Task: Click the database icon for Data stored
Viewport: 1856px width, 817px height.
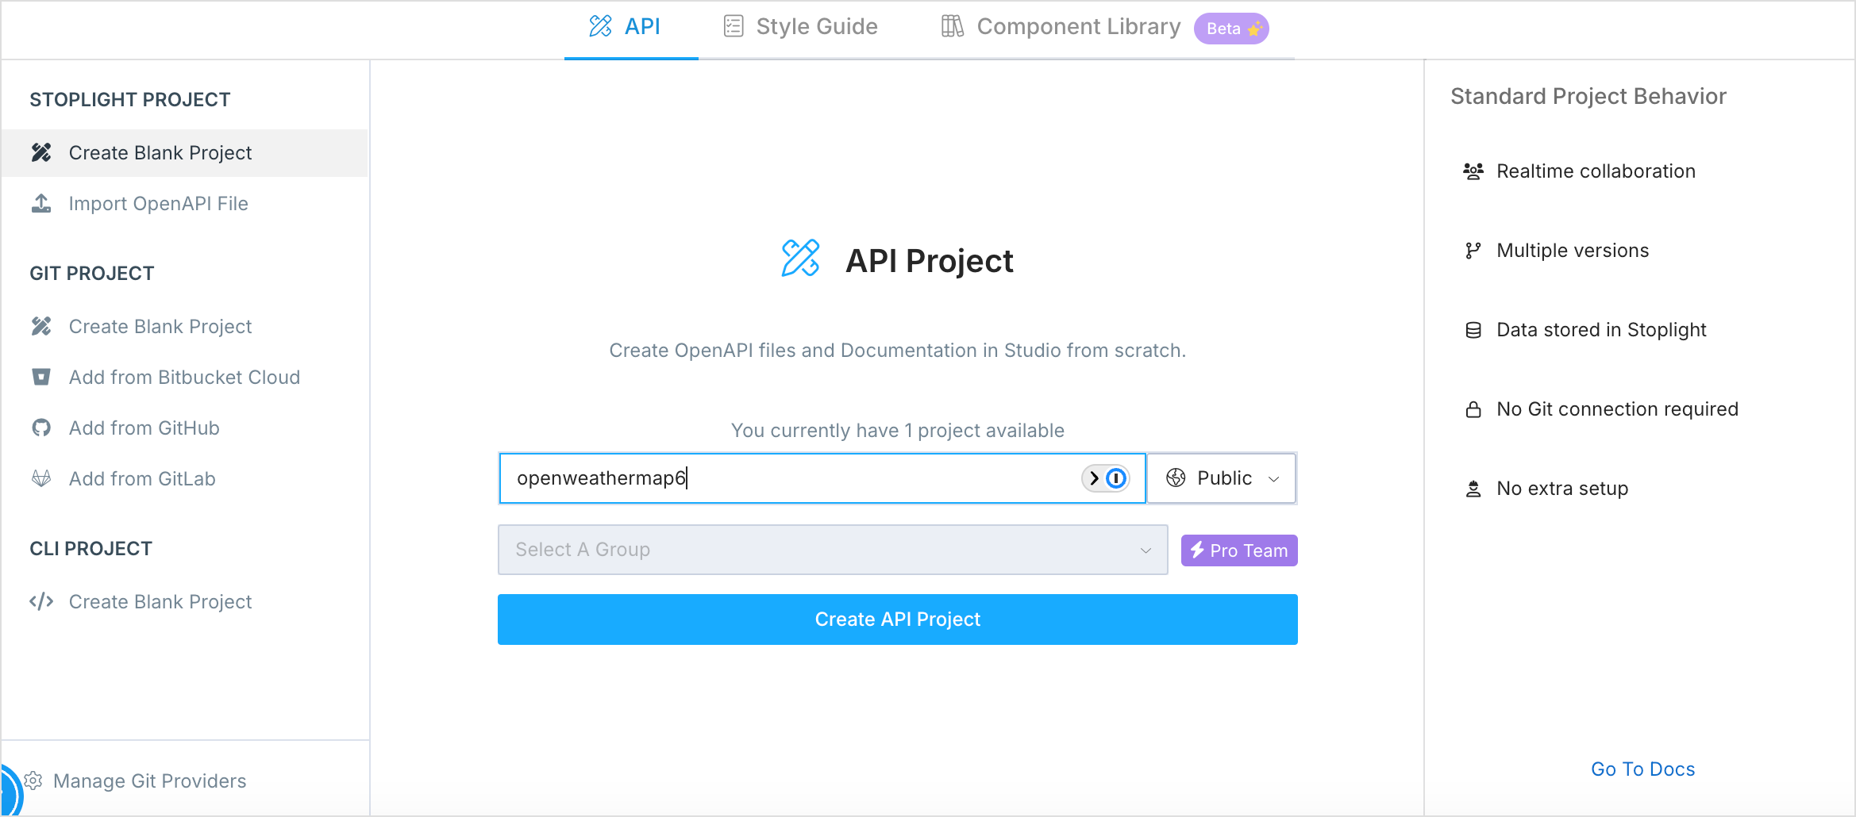Action: point(1473,330)
